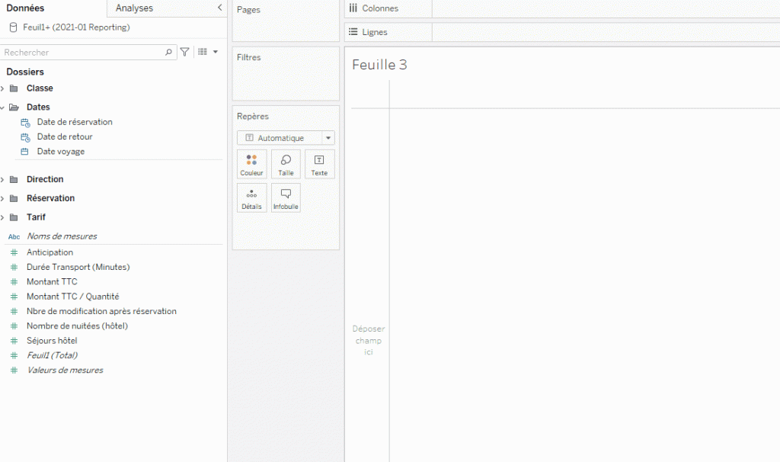The image size is (780, 462).
Task: Click the Direction folder icon
Action: tap(14, 179)
